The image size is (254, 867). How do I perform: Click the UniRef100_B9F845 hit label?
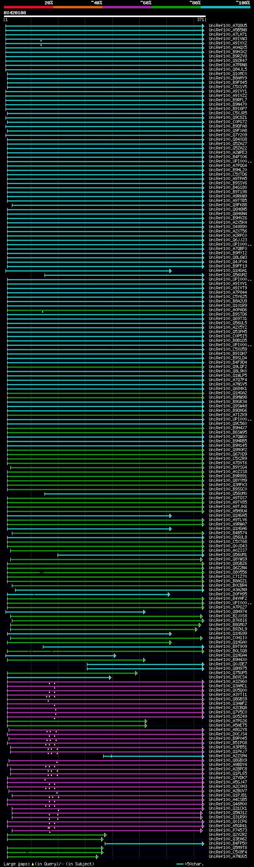(228, 82)
